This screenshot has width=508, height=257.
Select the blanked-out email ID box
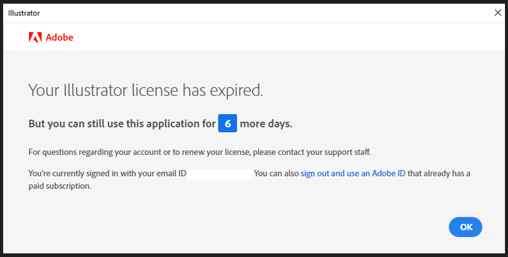[x=220, y=174]
